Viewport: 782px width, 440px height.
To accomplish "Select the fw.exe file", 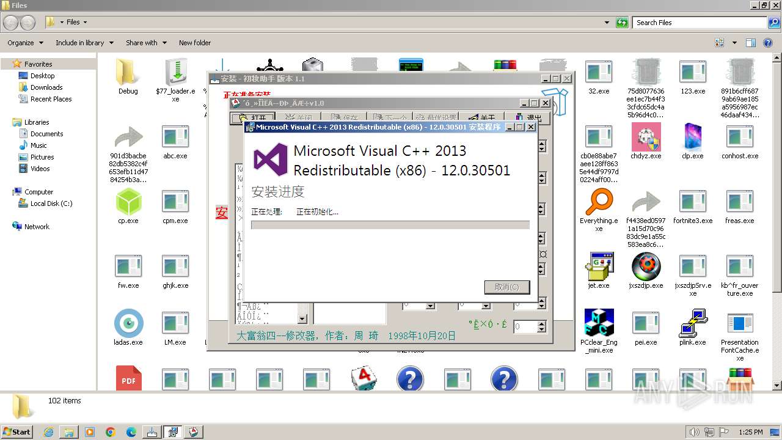I will pos(128,271).
